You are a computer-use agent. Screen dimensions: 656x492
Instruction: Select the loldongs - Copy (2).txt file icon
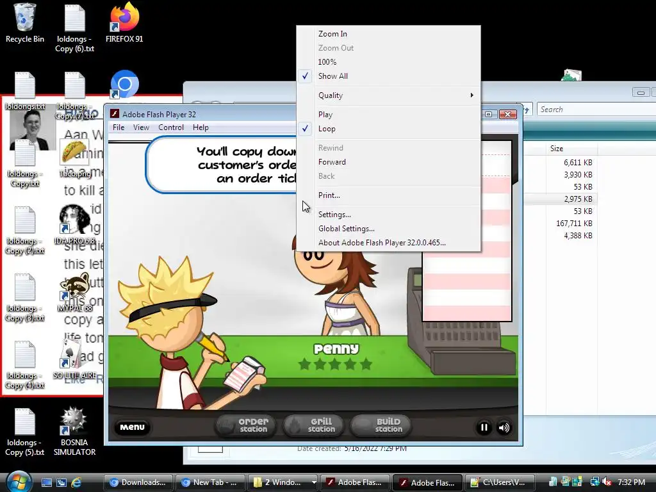tap(25, 230)
